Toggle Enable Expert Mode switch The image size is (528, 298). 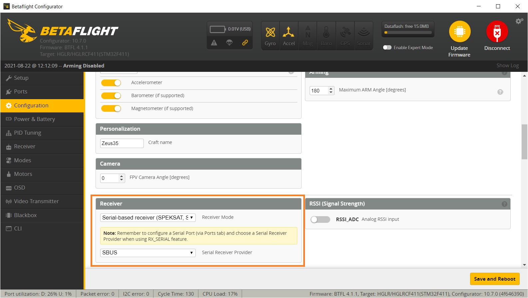click(387, 48)
